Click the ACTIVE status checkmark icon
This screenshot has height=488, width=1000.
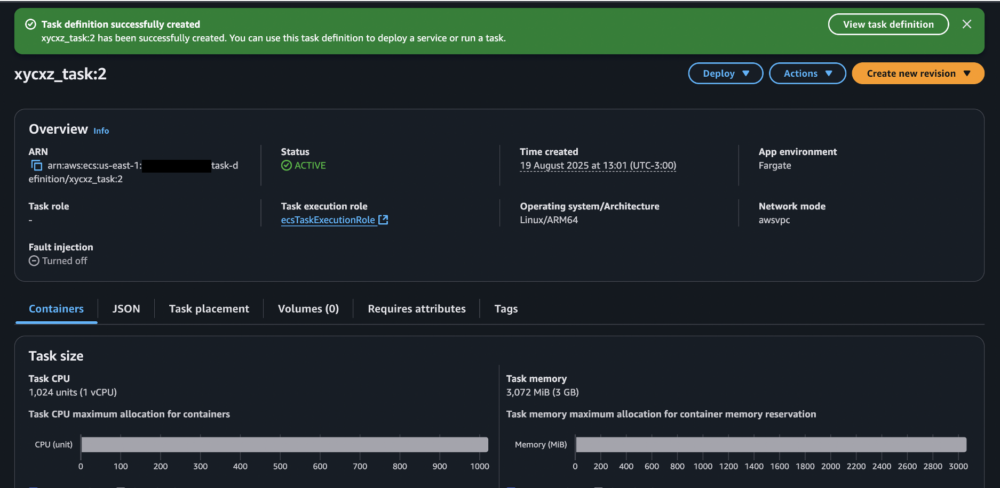pyautogui.click(x=287, y=166)
